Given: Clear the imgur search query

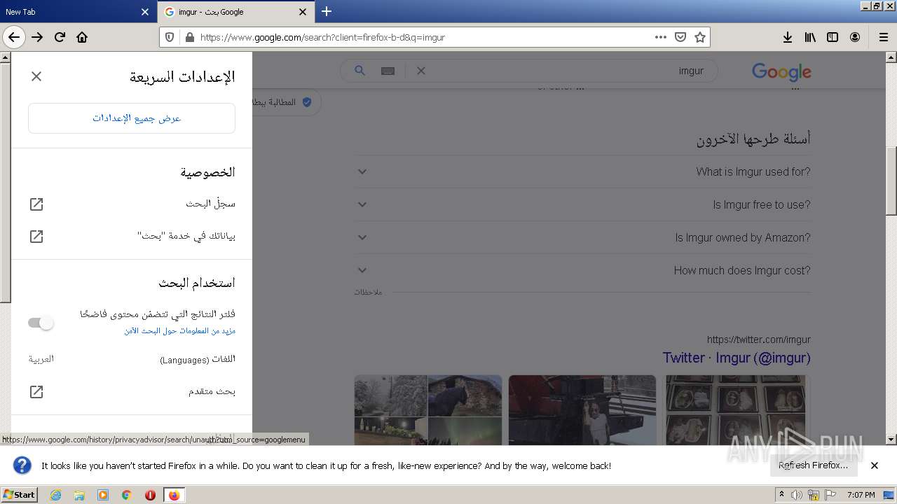Looking at the screenshot, I should pyautogui.click(x=421, y=71).
